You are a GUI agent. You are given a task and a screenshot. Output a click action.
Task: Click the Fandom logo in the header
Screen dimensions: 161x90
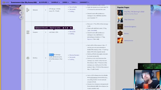pos(6,2)
